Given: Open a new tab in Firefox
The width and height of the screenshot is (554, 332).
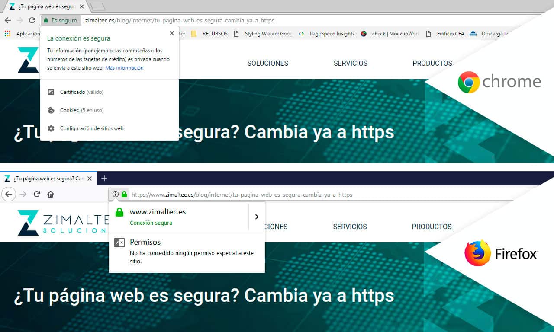Looking at the screenshot, I should pyautogui.click(x=104, y=178).
